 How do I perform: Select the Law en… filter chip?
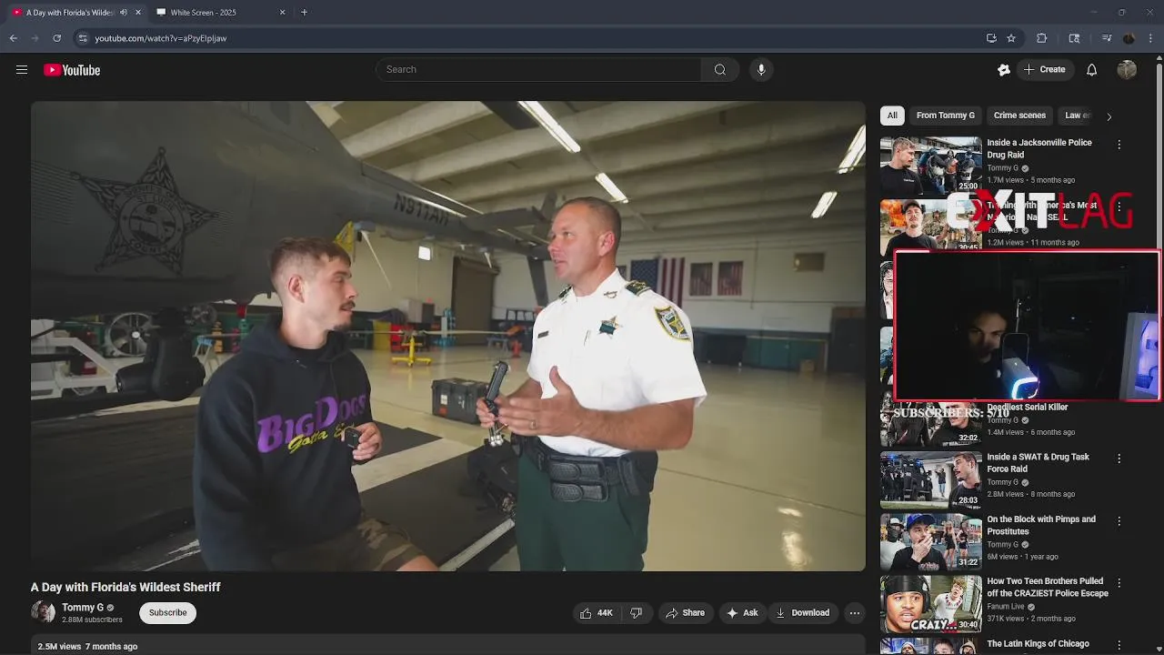(x=1077, y=116)
